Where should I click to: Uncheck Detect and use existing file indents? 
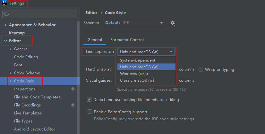(x=89, y=99)
